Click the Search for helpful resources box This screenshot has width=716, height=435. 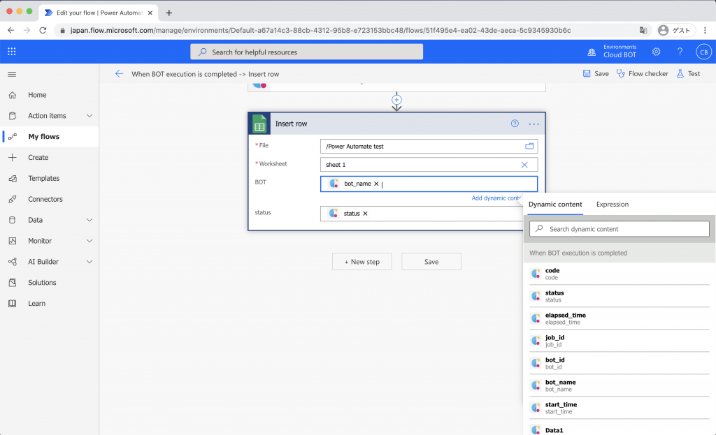coord(306,52)
